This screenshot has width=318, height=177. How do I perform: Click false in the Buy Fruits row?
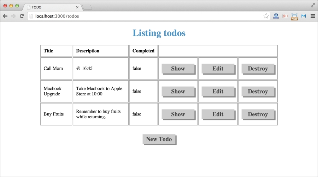pos(137,114)
